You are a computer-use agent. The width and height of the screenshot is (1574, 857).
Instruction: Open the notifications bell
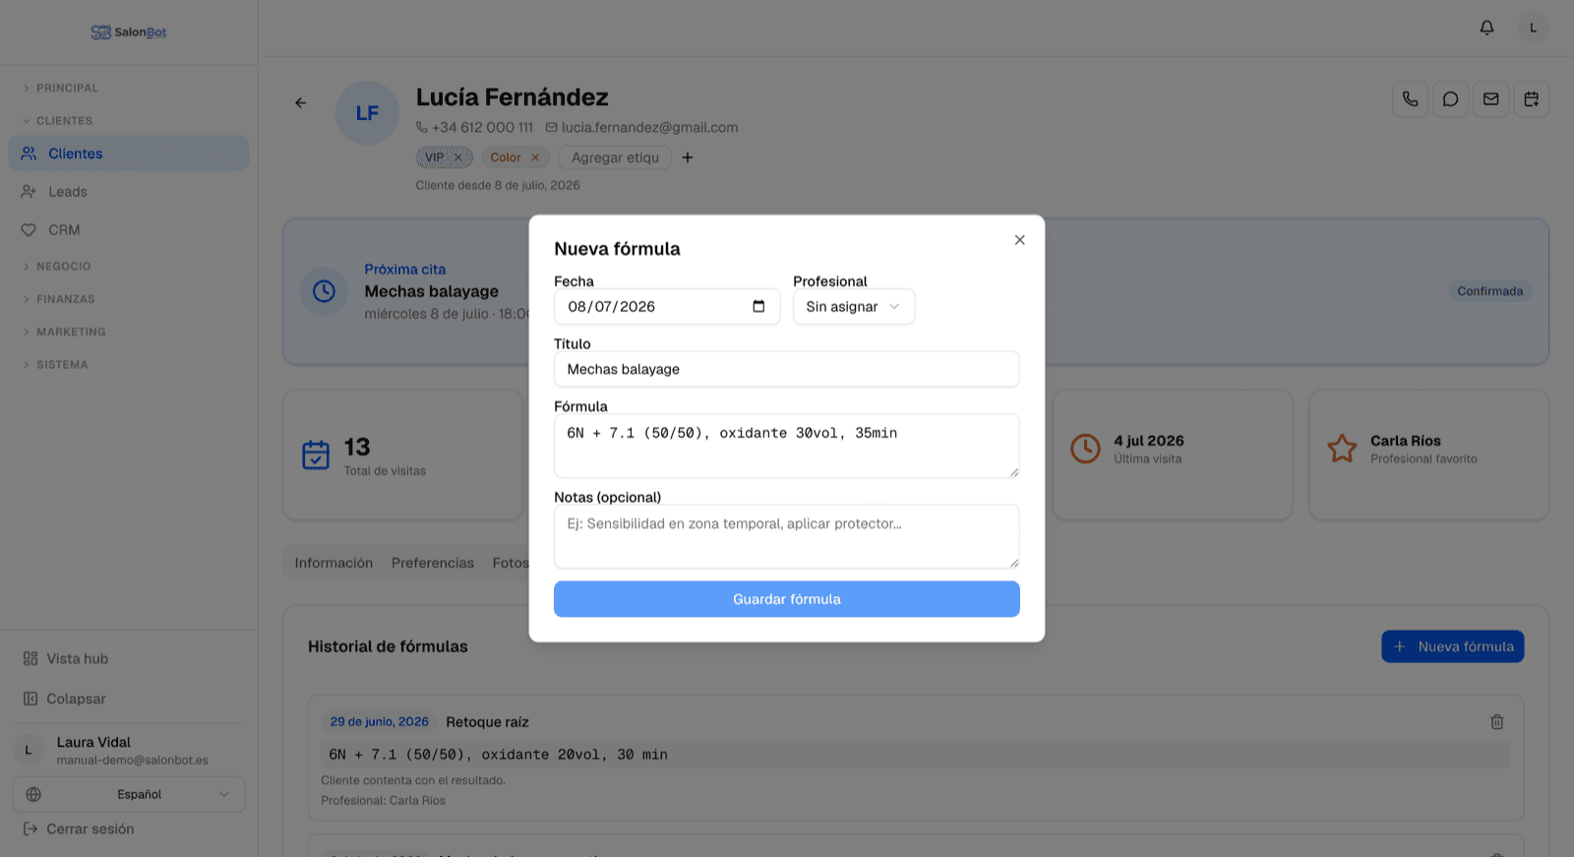pyautogui.click(x=1486, y=28)
